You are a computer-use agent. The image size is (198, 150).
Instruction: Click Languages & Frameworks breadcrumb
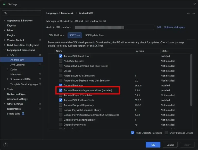60,13
